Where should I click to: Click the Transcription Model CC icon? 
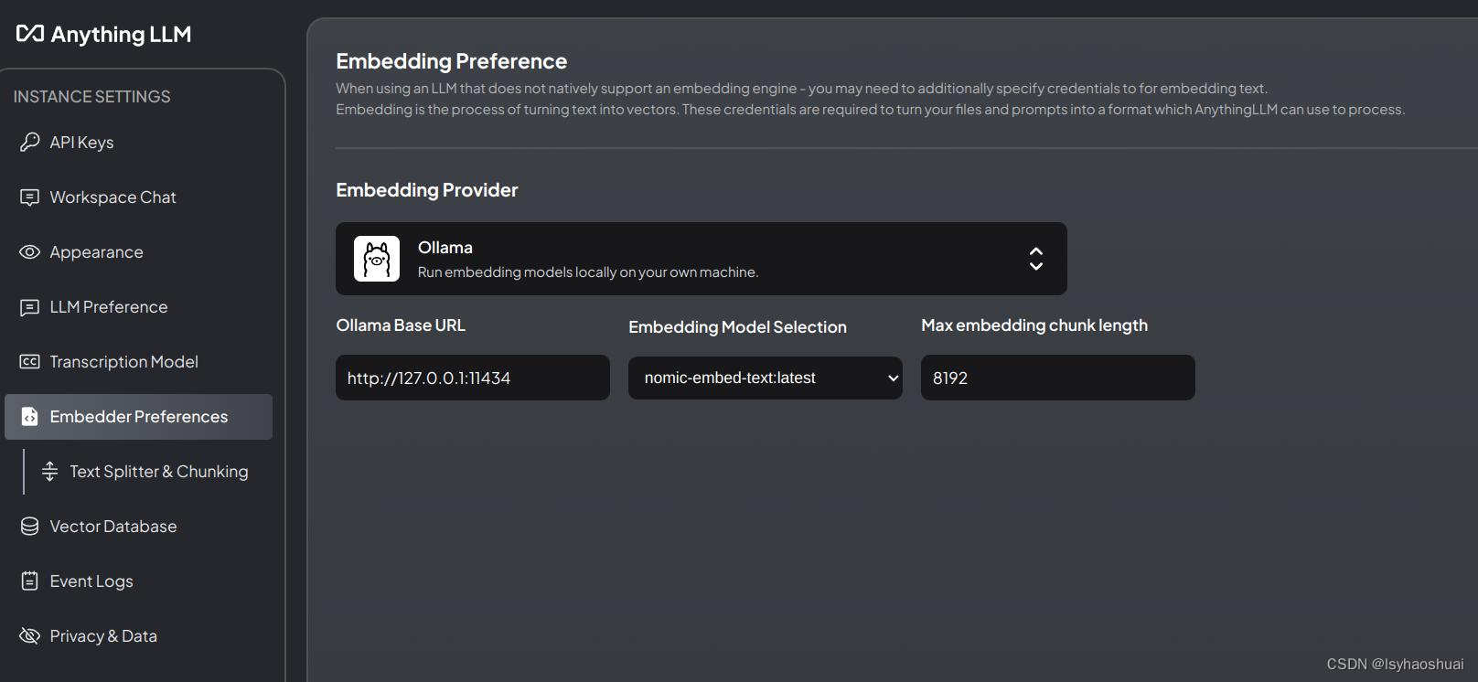pyautogui.click(x=29, y=361)
